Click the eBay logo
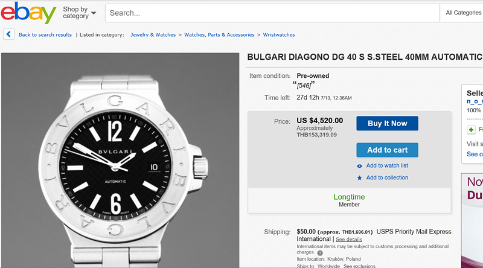The width and height of the screenshot is (483, 268). 28,13
